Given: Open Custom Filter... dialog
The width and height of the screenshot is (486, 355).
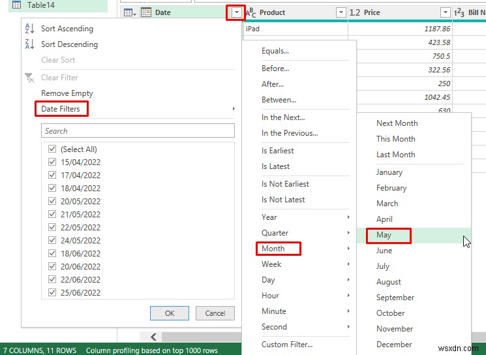Looking at the screenshot, I should coord(287,345).
